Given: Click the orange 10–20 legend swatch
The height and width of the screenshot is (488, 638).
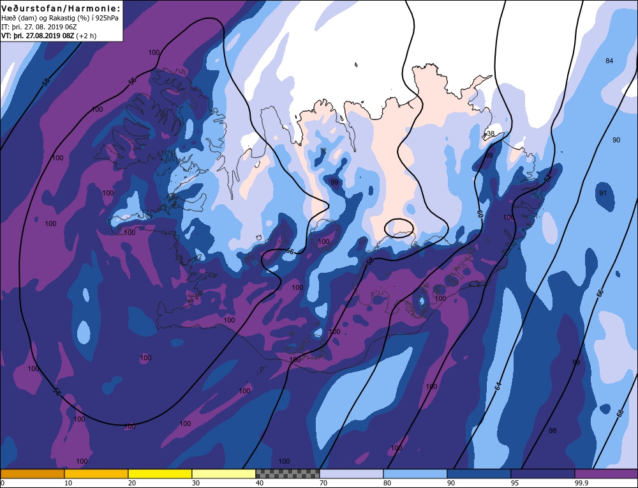Looking at the screenshot, I should pos(96,474).
